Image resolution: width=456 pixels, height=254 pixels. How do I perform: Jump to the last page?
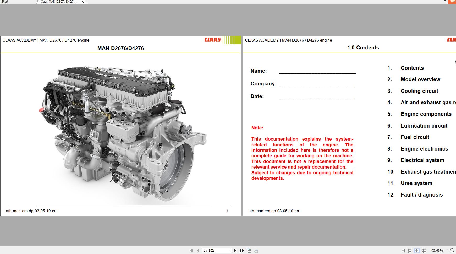pos(241,250)
